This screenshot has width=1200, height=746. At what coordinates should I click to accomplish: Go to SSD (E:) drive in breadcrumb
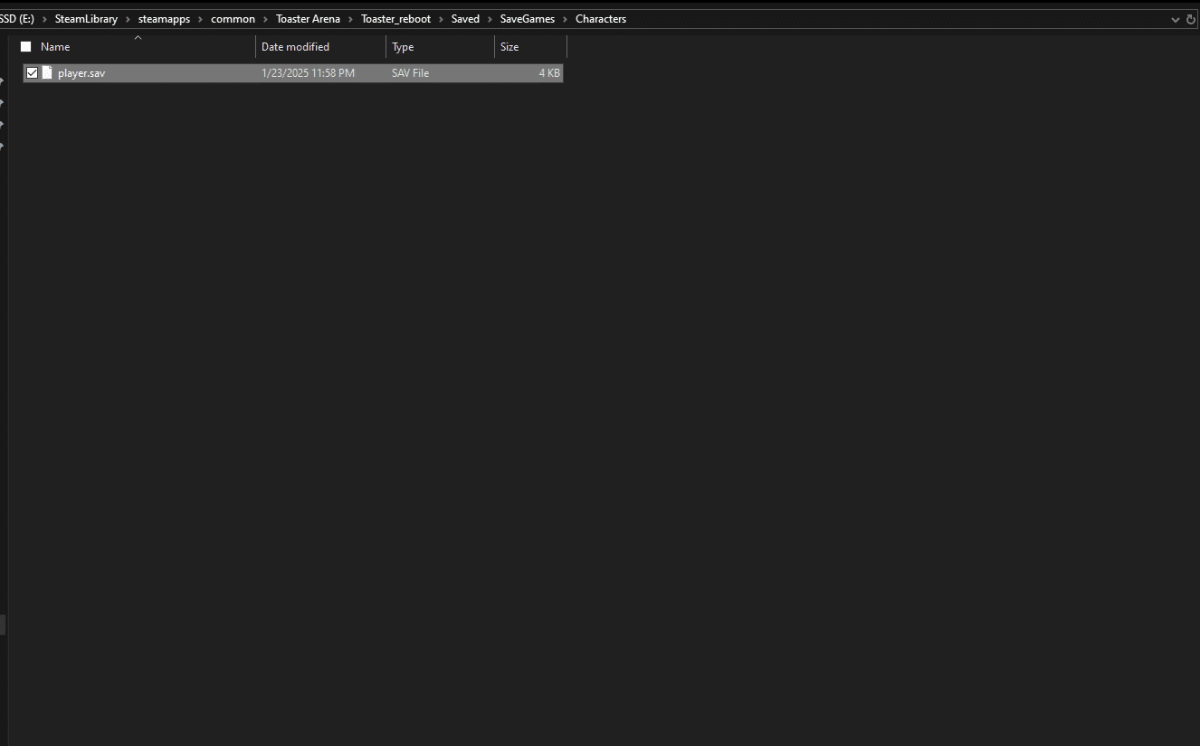(x=16, y=19)
